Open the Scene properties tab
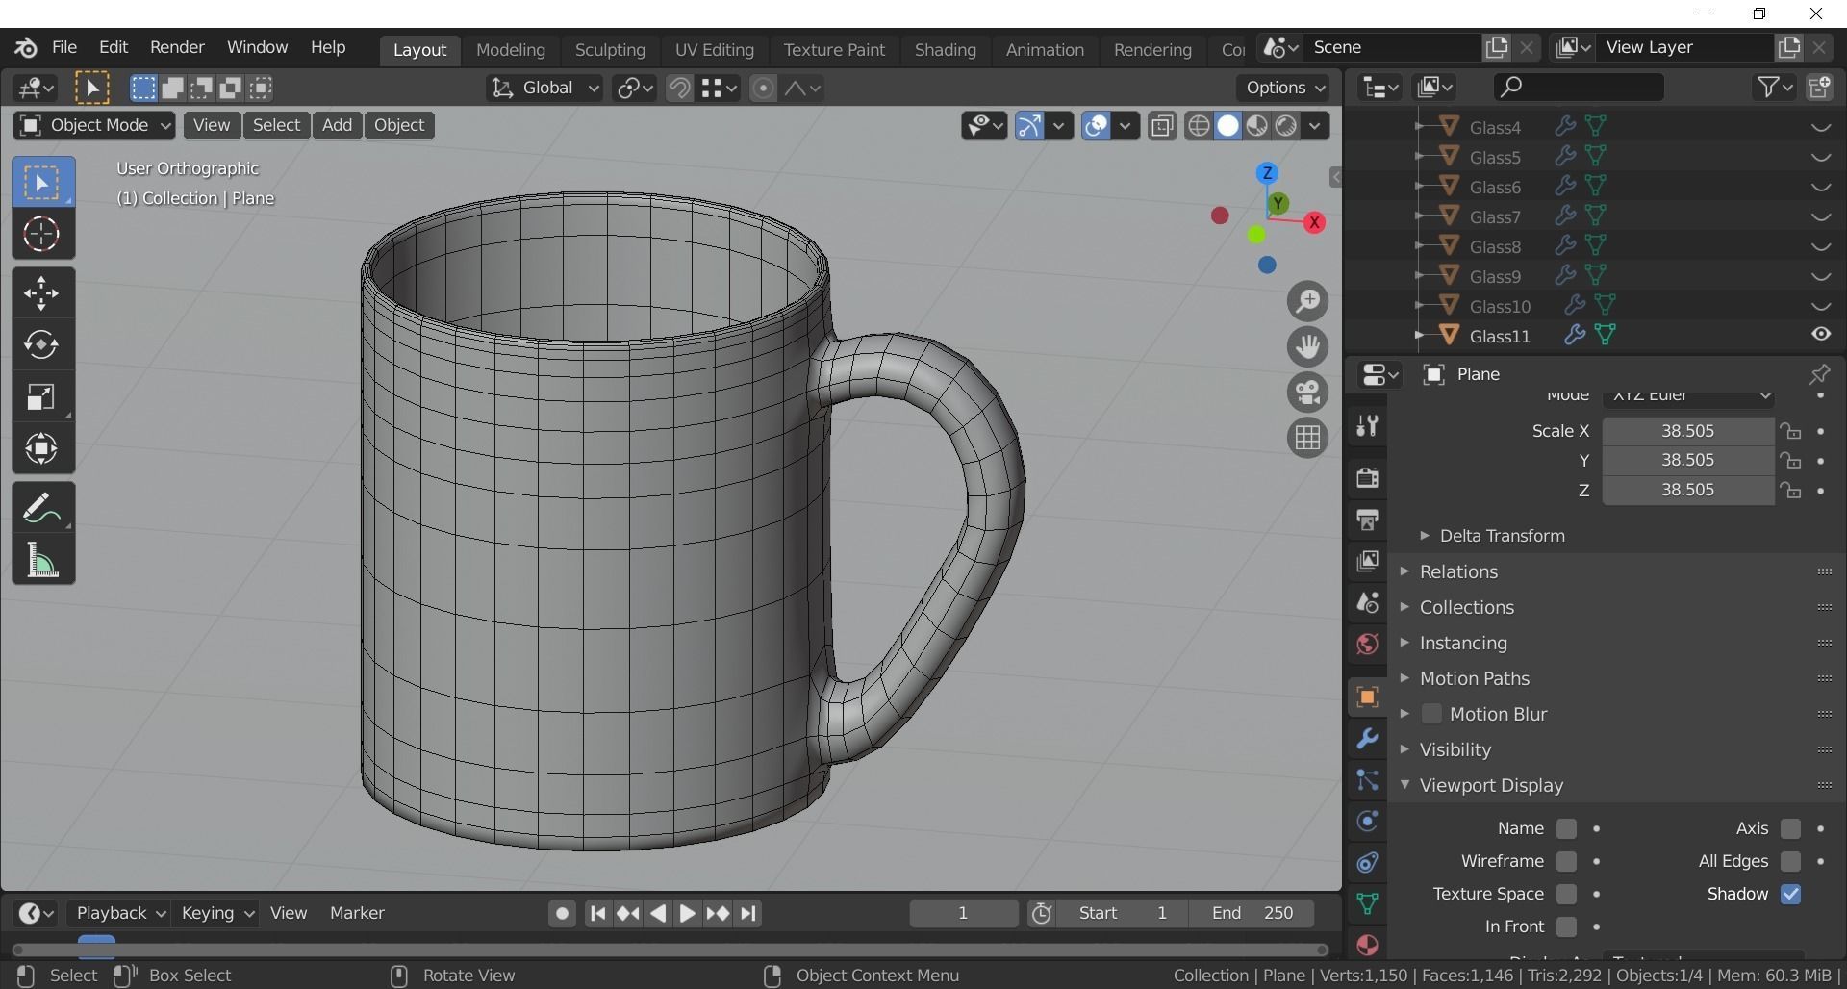1847x989 pixels. coord(1367,602)
